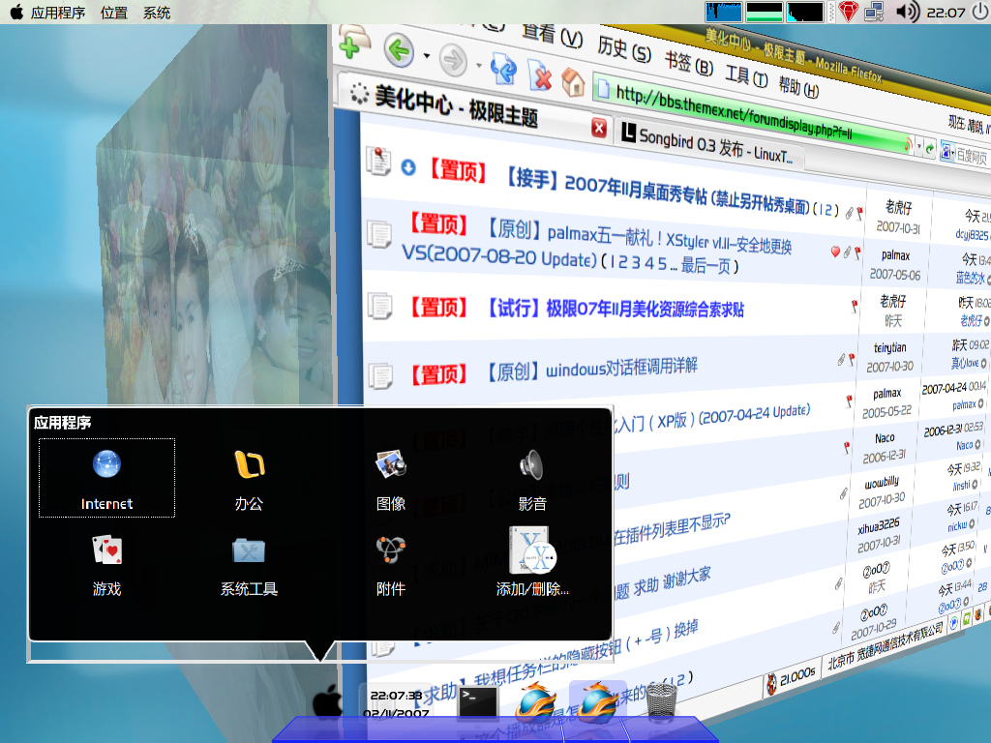Screen dimensions: 991x743
Task: Open the trash can in the dock
Action: coord(662,700)
